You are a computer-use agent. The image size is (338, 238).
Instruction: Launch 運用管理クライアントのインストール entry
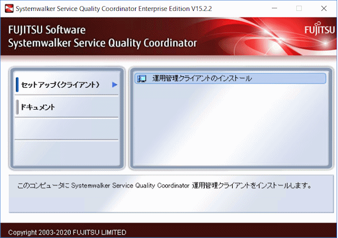point(230,78)
